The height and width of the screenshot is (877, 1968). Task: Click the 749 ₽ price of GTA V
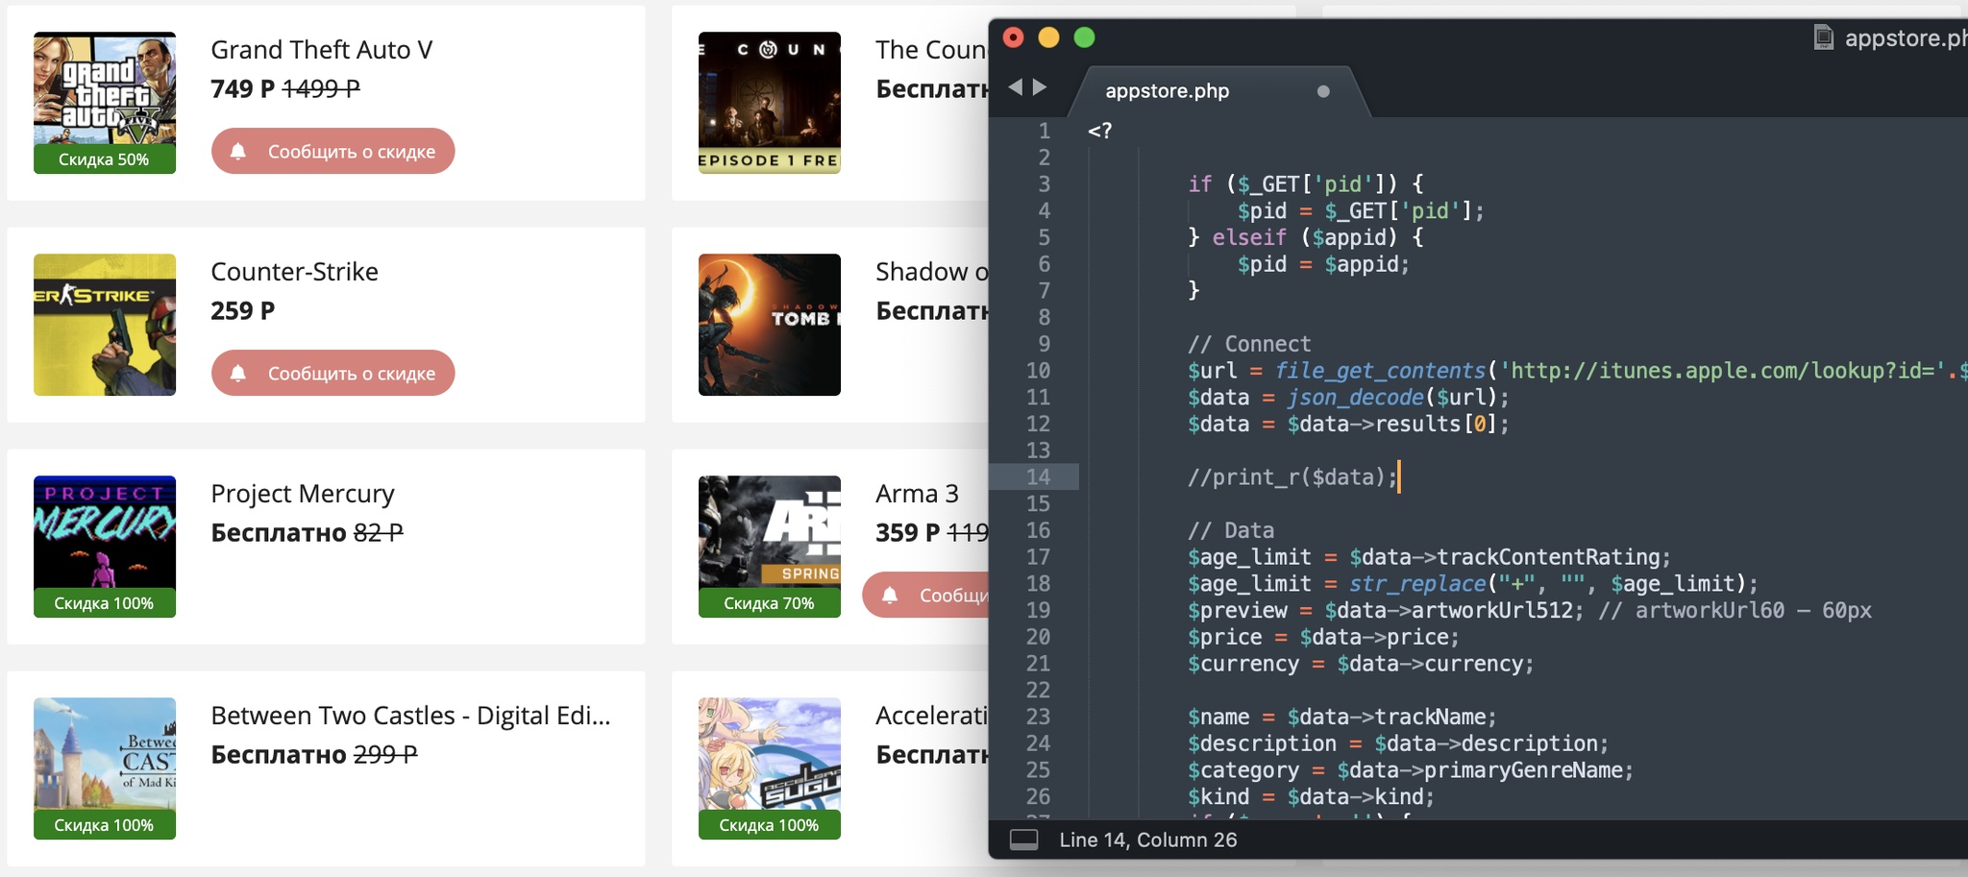(243, 88)
